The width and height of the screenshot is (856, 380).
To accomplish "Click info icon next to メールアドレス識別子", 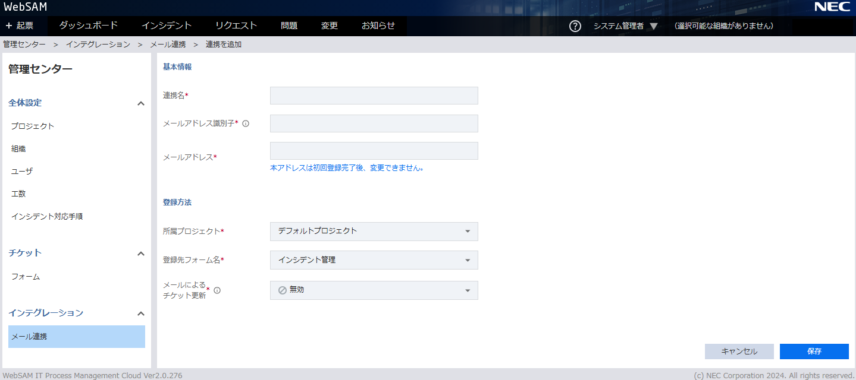I will [246, 123].
